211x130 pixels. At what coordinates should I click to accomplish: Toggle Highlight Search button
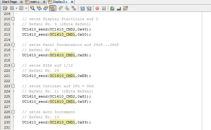[x=52, y=8]
